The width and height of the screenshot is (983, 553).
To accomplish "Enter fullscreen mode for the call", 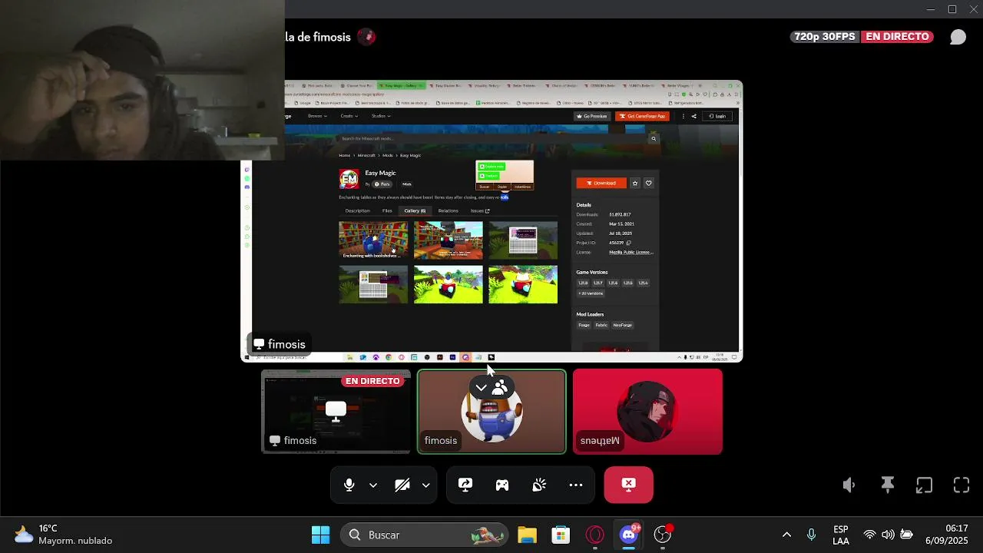I will tap(961, 485).
